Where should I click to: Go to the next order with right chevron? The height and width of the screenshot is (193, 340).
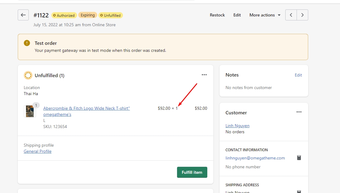(302, 15)
